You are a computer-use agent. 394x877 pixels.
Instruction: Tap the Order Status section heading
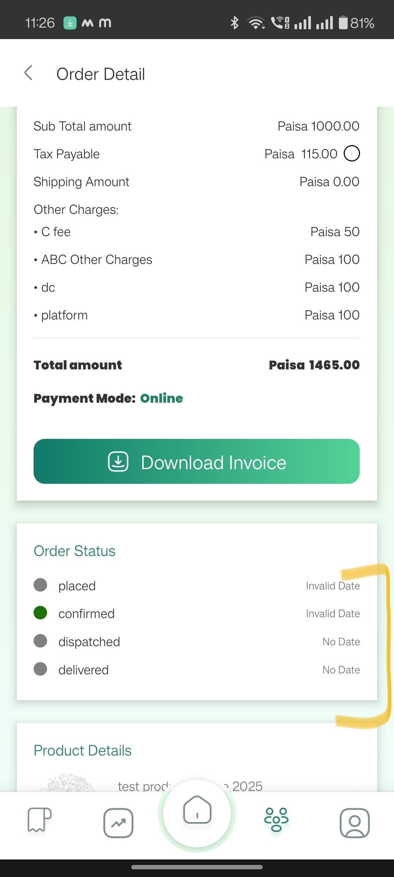[x=74, y=551]
